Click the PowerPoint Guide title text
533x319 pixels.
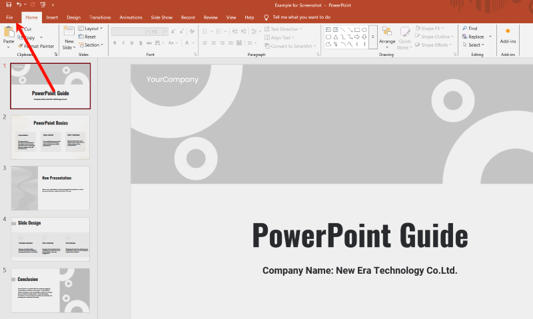360,235
